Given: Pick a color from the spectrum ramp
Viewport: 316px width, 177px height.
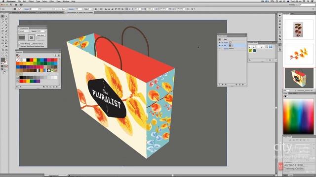Looking at the screenshot, I should (x=298, y=117).
